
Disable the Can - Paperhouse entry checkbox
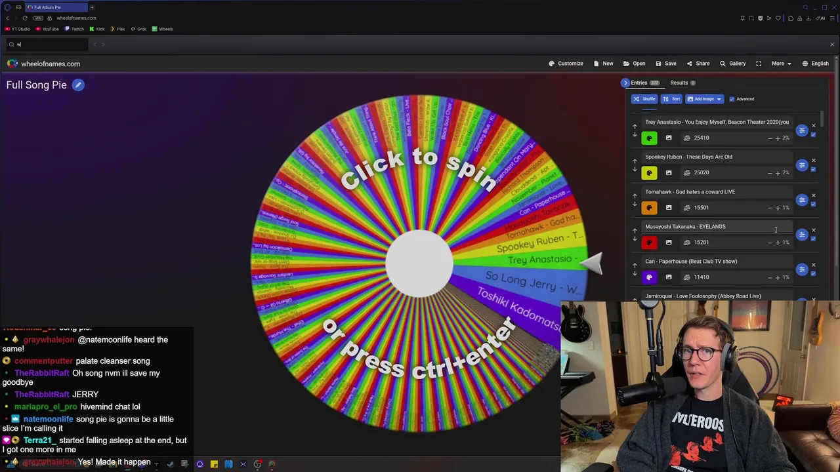[x=813, y=274]
